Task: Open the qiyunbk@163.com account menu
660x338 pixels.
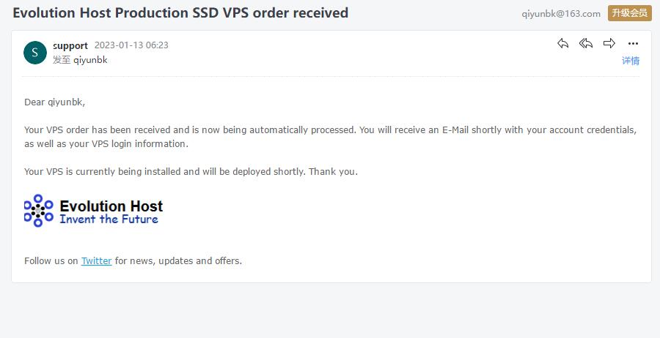Action: click(561, 14)
